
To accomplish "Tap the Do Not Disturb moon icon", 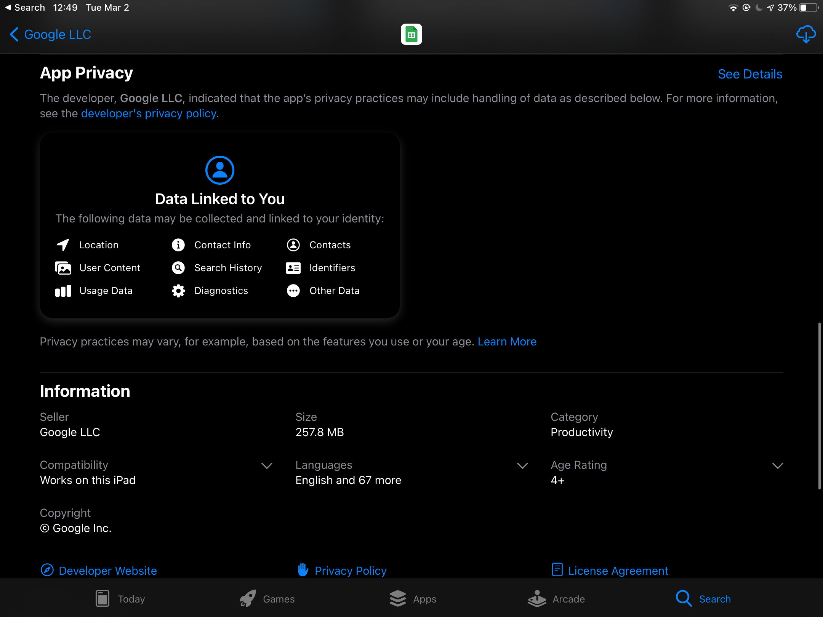I will click(759, 8).
